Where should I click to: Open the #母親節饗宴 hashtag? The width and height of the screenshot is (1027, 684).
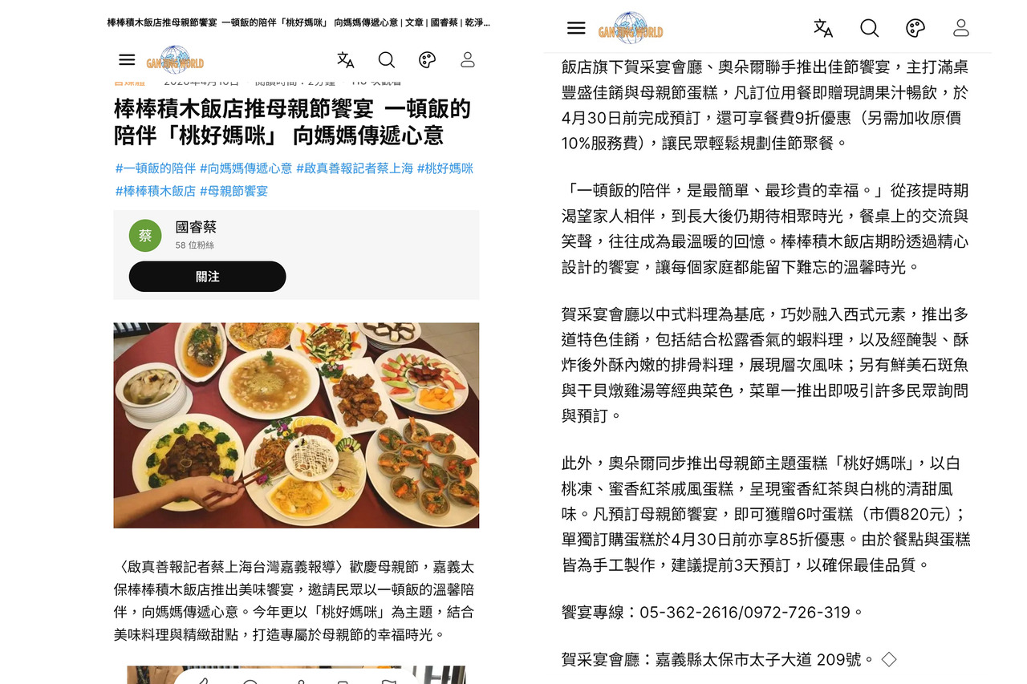(x=234, y=191)
